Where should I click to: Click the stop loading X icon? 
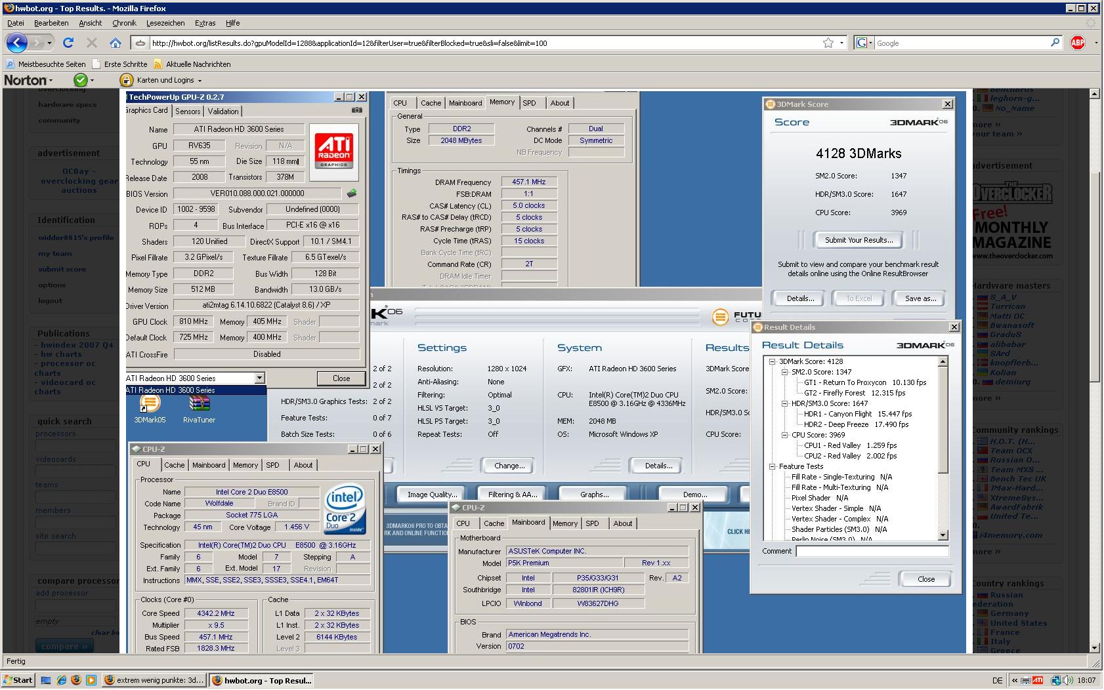[x=92, y=43]
